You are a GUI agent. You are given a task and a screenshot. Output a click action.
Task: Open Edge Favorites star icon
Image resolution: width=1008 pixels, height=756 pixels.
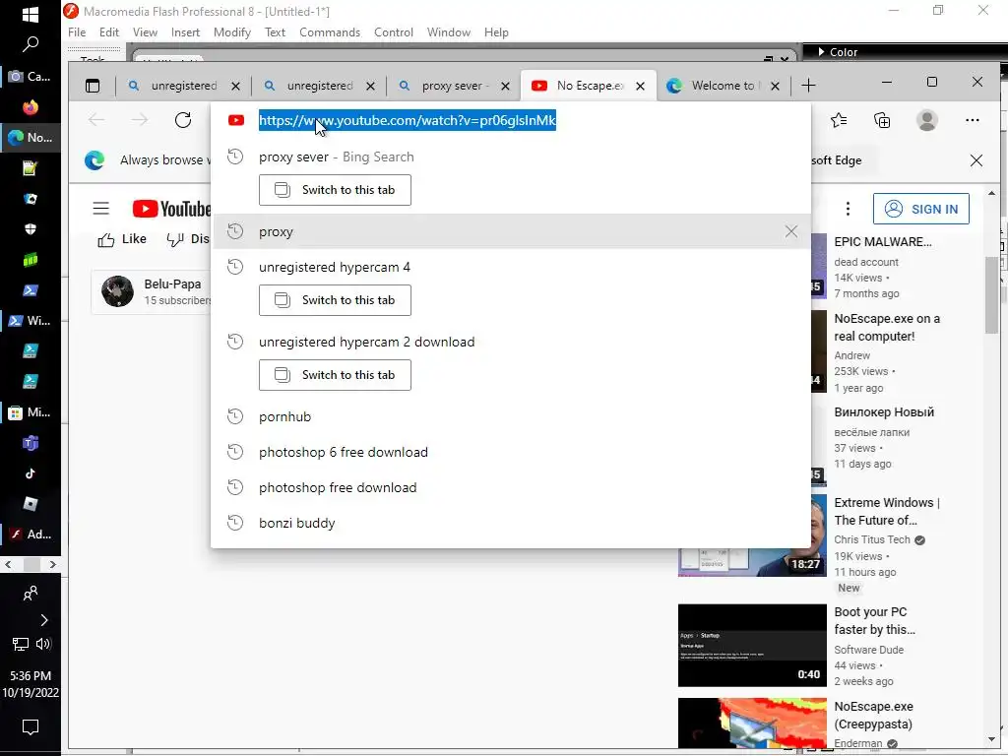(839, 120)
